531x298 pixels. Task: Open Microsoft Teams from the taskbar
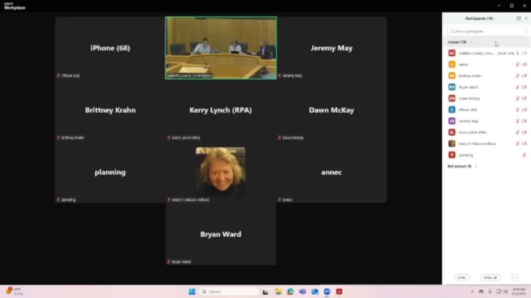[302, 292]
